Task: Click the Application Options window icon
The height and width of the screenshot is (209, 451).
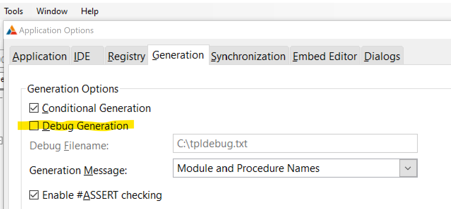Action: click(x=12, y=30)
